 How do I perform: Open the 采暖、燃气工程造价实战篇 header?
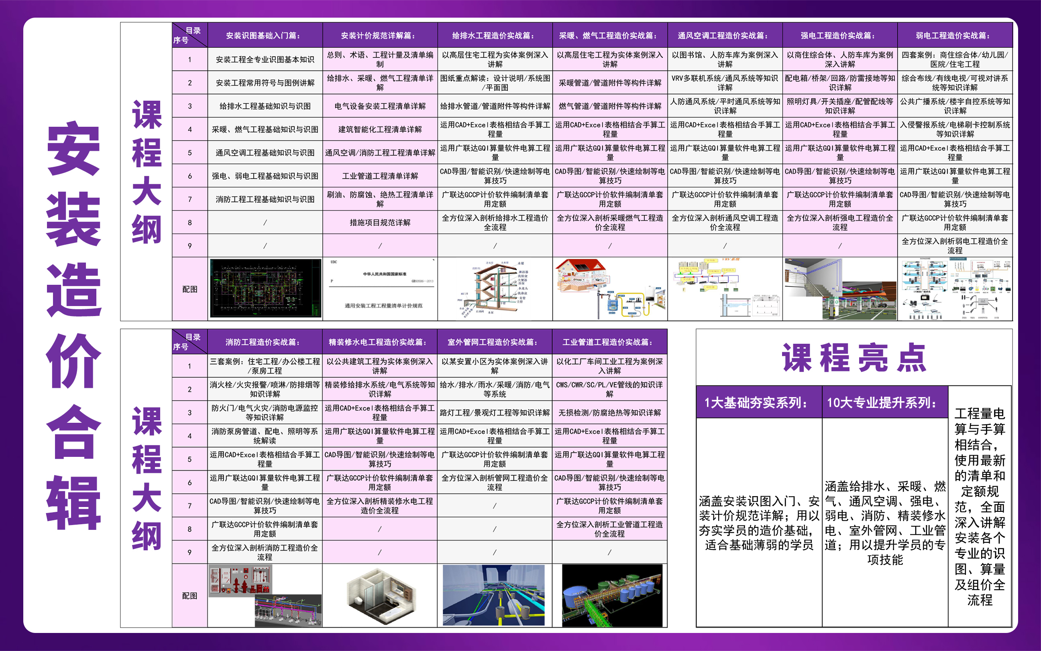coord(610,35)
